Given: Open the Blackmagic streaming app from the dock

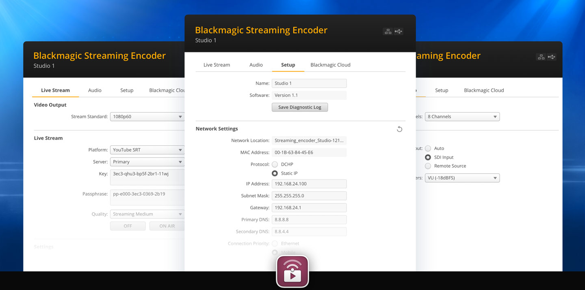Looking at the screenshot, I should pos(292,271).
